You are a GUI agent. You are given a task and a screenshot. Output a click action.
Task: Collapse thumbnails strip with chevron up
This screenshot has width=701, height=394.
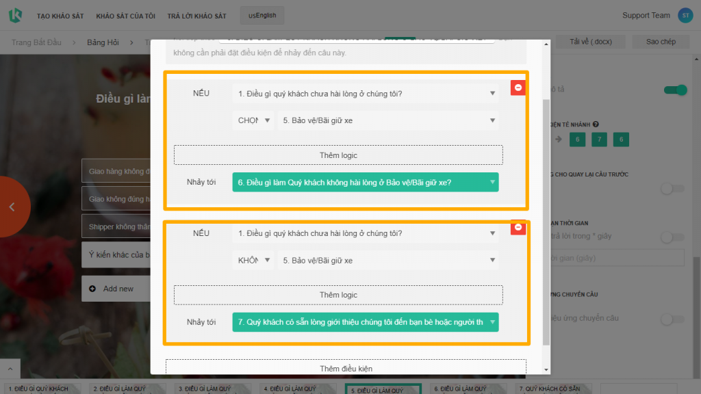click(10, 369)
